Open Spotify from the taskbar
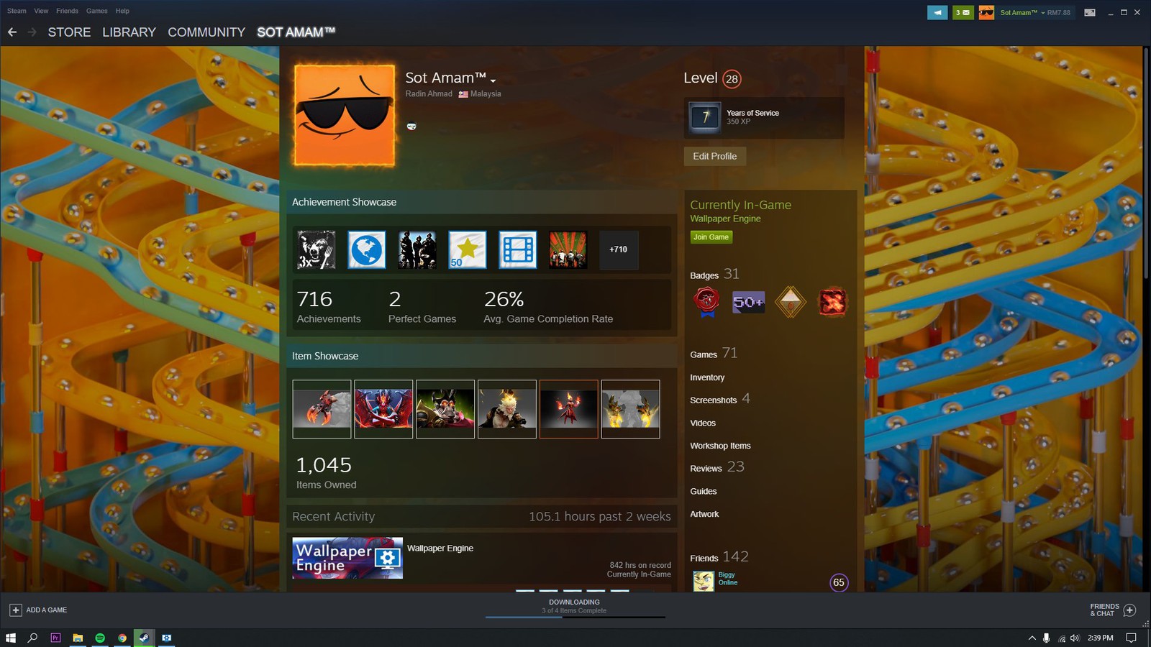 (100, 638)
